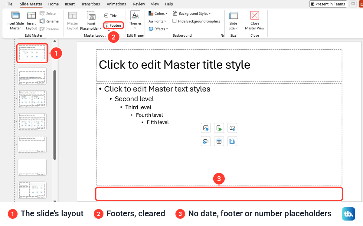Viewport: 363px width, 226px height.
Task: Open the Transitions tab
Action: pyautogui.click(x=90, y=4)
